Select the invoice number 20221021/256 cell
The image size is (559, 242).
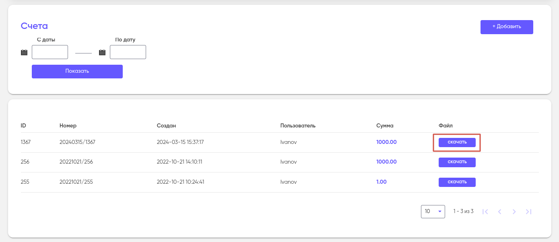76,162
